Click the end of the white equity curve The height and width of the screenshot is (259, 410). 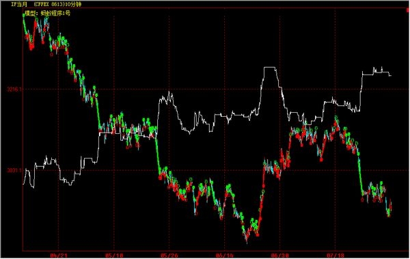tap(390, 76)
